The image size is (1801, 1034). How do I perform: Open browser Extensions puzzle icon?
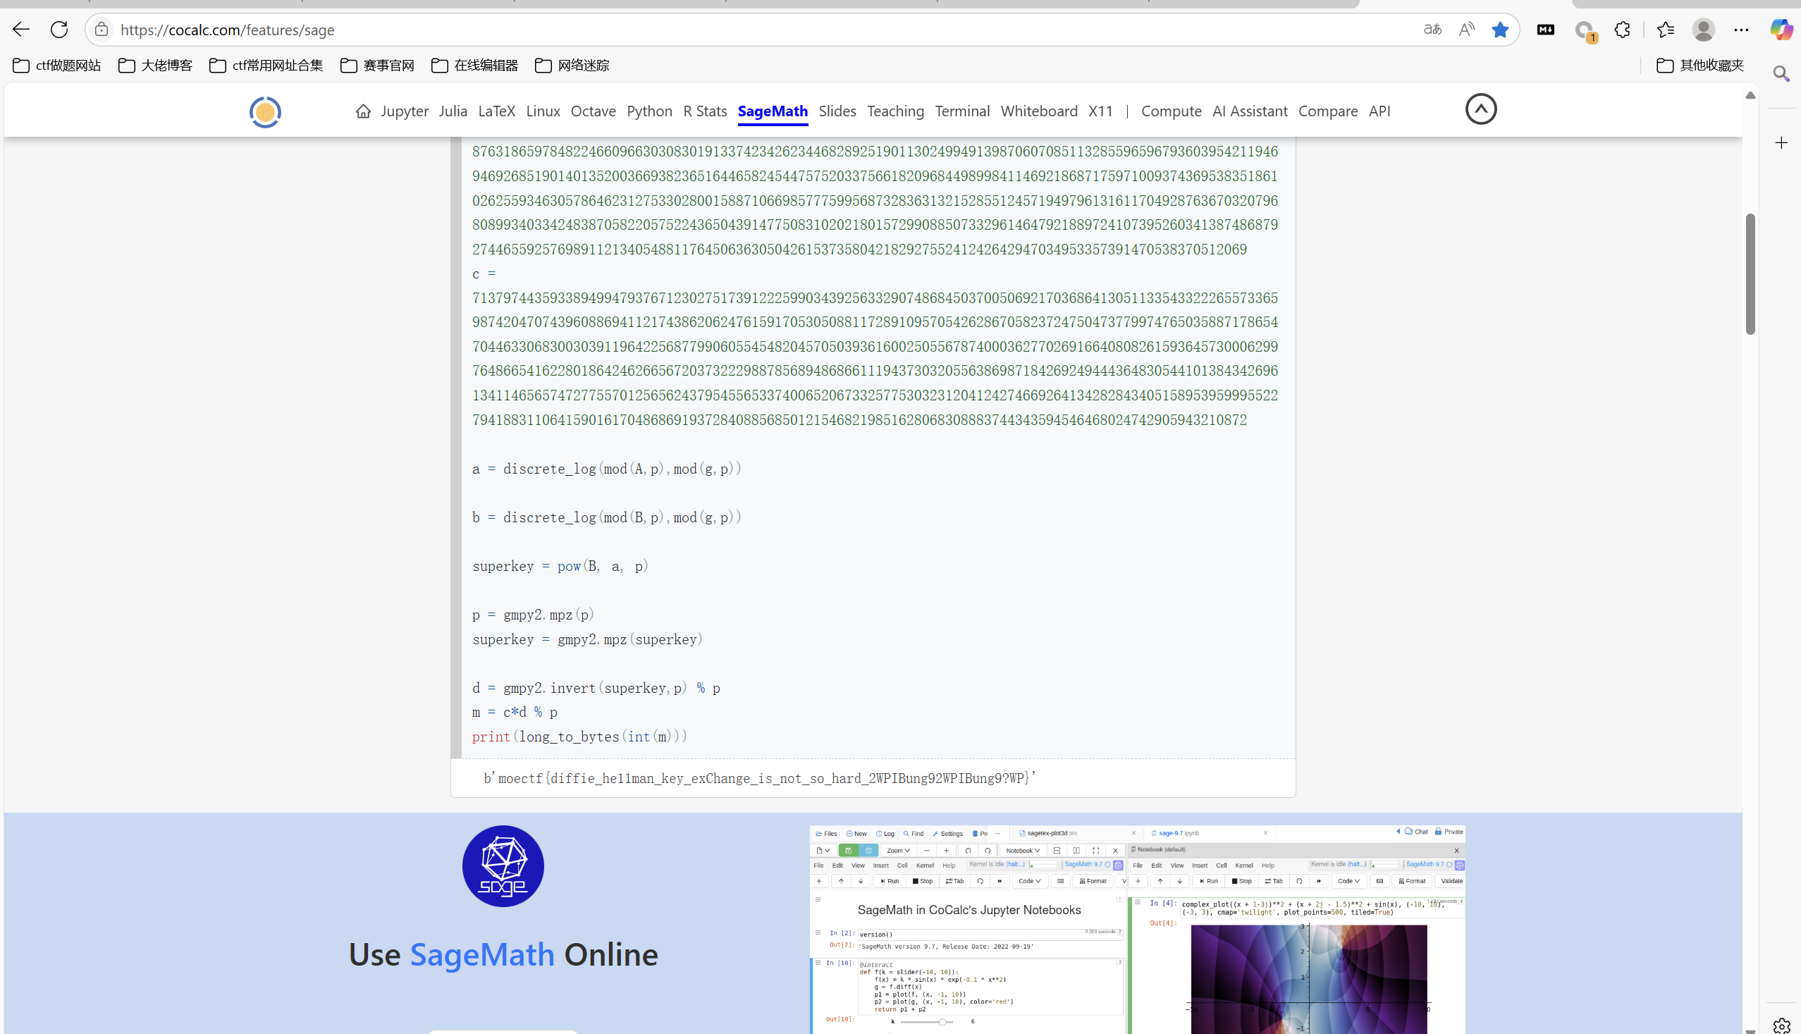pyautogui.click(x=1622, y=29)
